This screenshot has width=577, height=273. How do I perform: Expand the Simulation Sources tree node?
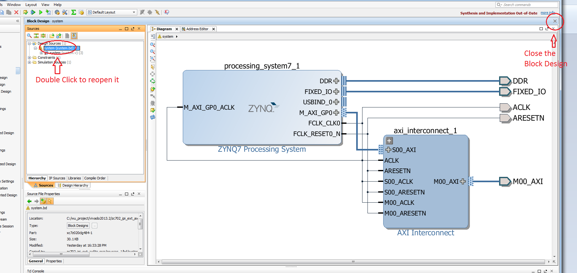pos(29,62)
